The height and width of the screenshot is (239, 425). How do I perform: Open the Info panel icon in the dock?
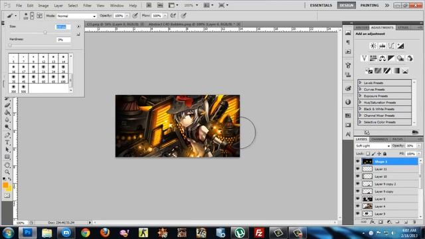pyautogui.click(x=348, y=102)
